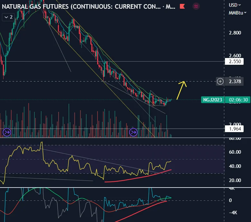Open the USD currency dropdown
Screen dimensions: 251x222
pos(235,5)
